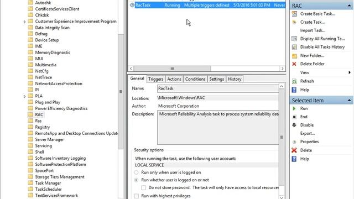354x199 pixels.
Task: Select the NetworkAccessProtection folder
Action: (59, 83)
